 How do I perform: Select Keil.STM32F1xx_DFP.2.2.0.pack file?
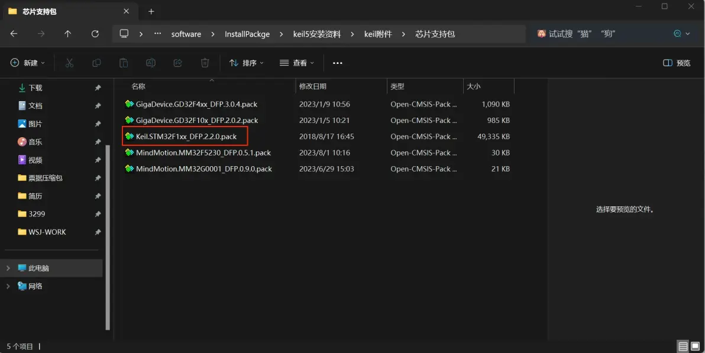coord(186,137)
